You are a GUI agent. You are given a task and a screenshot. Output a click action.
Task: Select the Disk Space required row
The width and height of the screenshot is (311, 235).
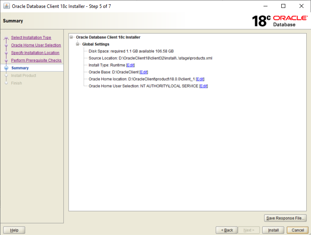tap(131, 51)
